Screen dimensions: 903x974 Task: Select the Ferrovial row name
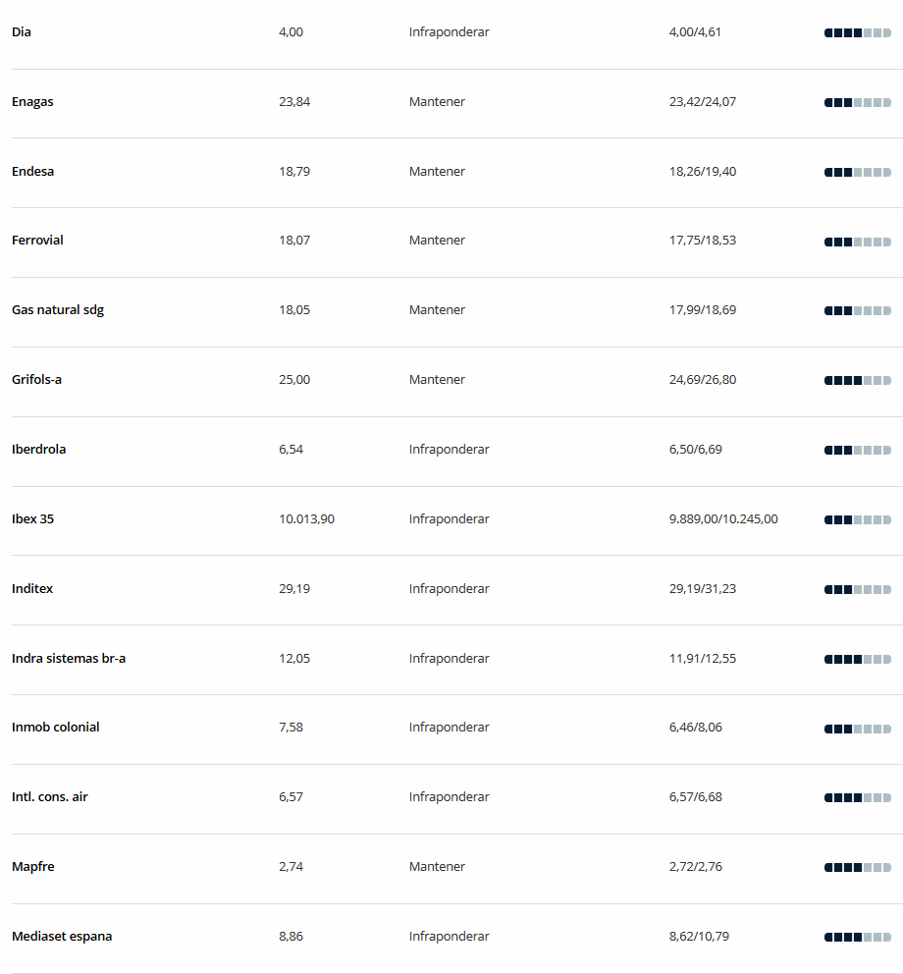[37, 241]
